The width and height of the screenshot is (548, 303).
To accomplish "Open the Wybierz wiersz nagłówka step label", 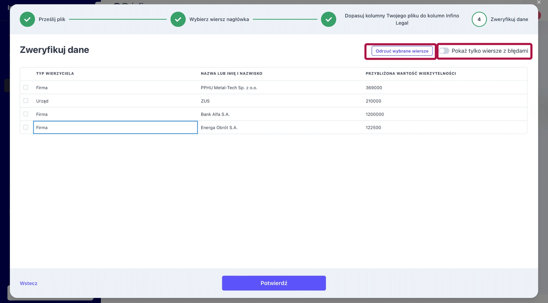I will [x=219, y=19].
